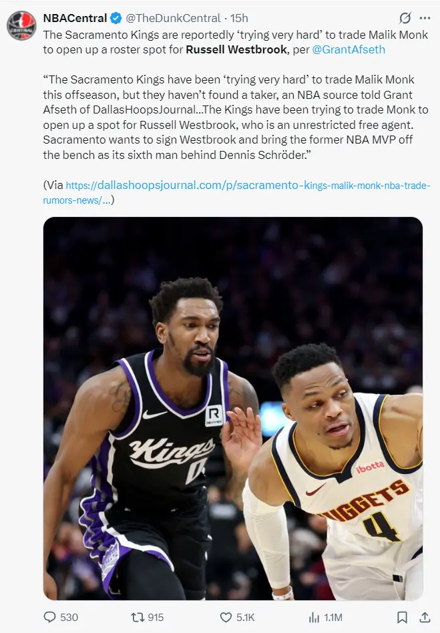
Task: Repost this tweet with retweet icon
Action: (x=138, y=617)
